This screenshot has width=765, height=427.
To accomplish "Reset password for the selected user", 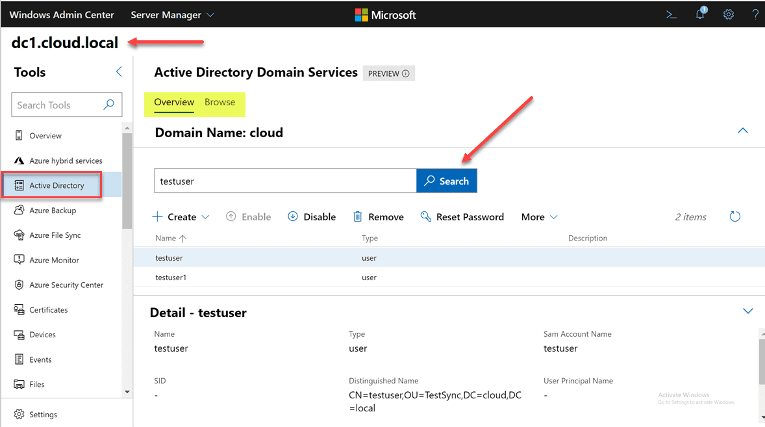I will (x=462, y=216).
